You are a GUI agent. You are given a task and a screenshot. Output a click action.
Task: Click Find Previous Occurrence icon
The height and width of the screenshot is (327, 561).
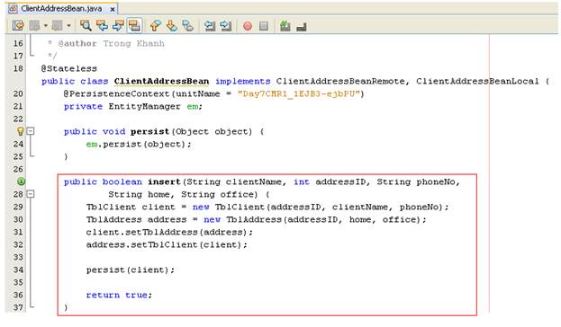point(103,25)
